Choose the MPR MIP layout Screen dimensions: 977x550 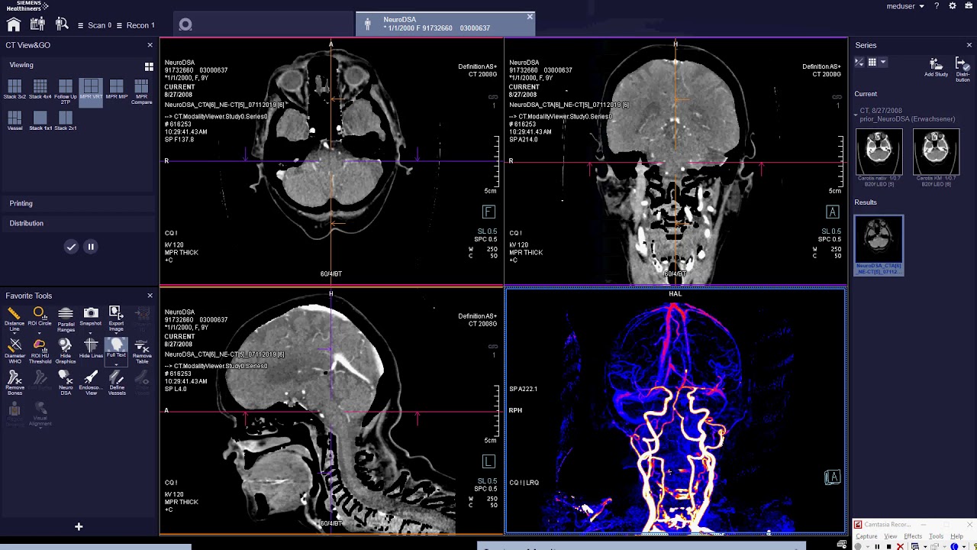pyautogui.click(x=116, y=90)
